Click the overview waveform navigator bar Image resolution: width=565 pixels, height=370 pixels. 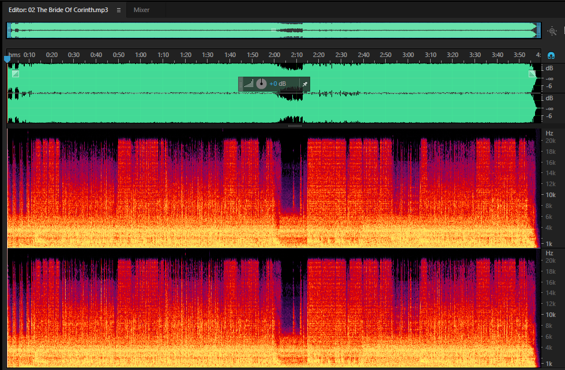tap(274, 31)
